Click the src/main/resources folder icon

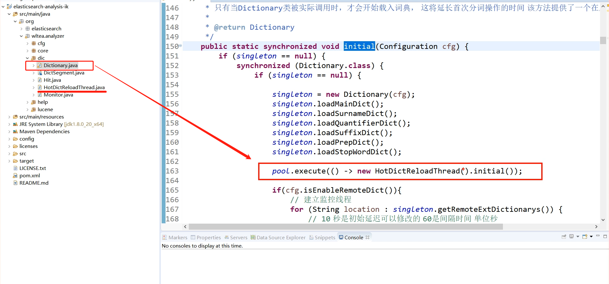click(x=15, y=117)
